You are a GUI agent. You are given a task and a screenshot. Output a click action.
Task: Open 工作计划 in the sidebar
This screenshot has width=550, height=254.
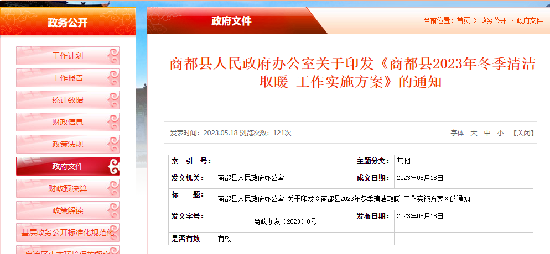coord(68,56)
